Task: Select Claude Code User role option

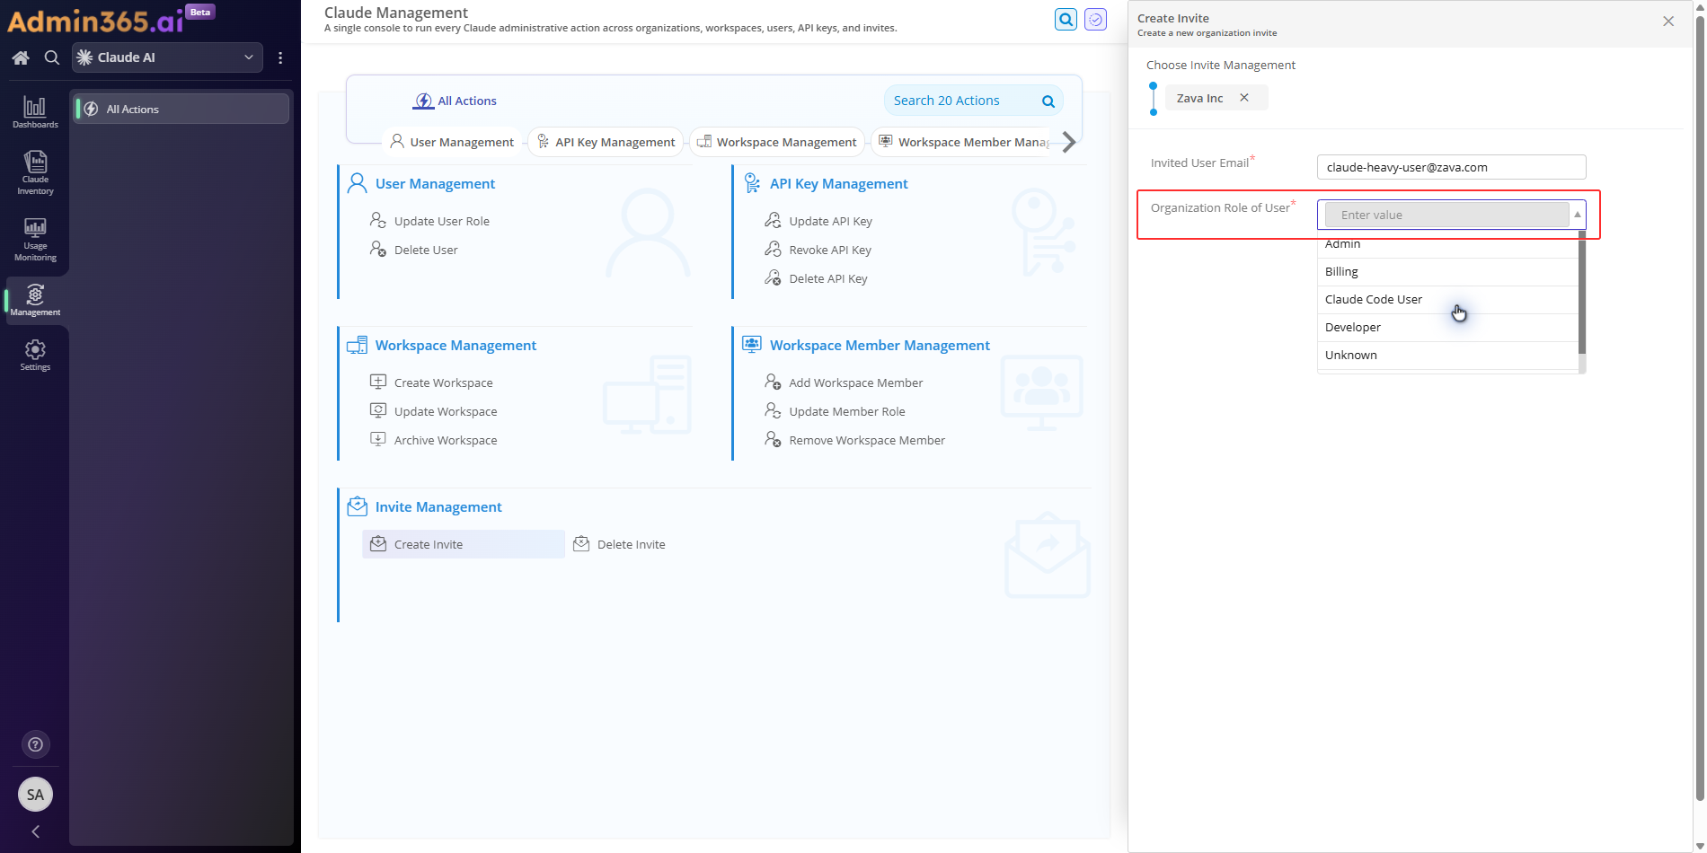Action: [1447, 300]
